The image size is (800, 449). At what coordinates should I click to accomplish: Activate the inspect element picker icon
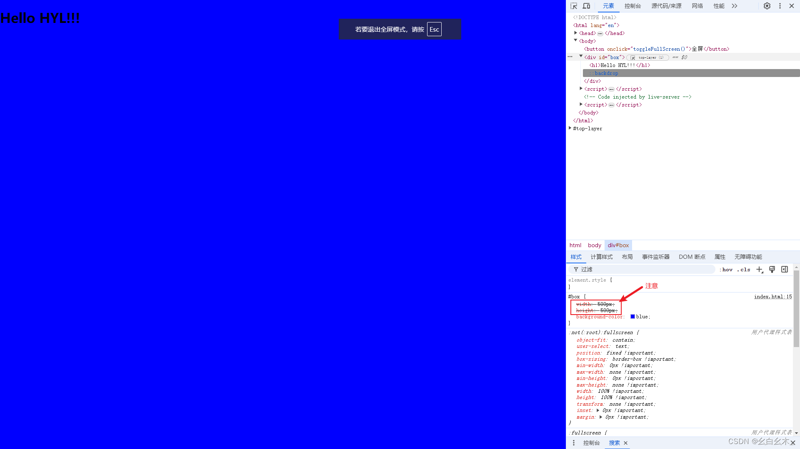[x=574, y=6]
